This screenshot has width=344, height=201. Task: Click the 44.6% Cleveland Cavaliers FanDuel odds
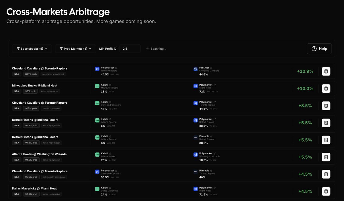point(204,74)
